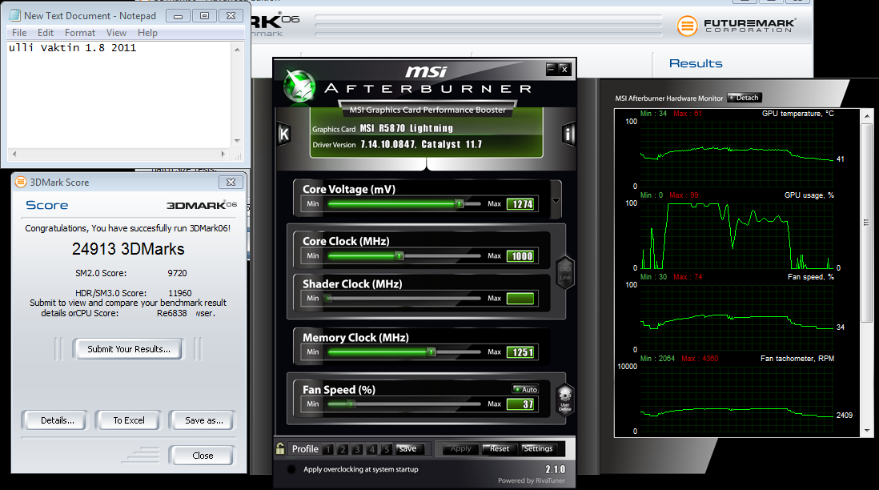Open MSI Kombustor via K icon

(283, 134)
